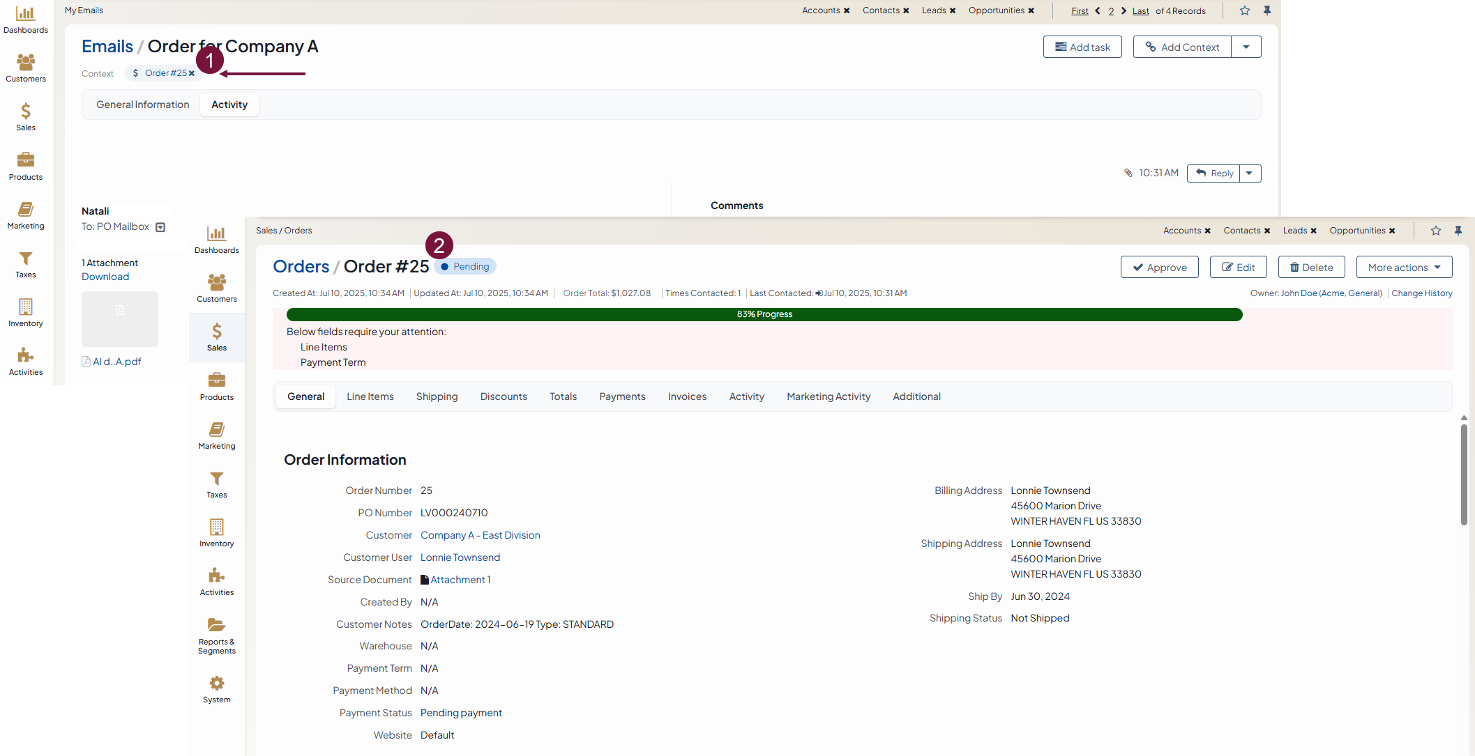Click the 83% Progress bar
The height and width of the screenshot is (756, 1475).
pos(764,314)
